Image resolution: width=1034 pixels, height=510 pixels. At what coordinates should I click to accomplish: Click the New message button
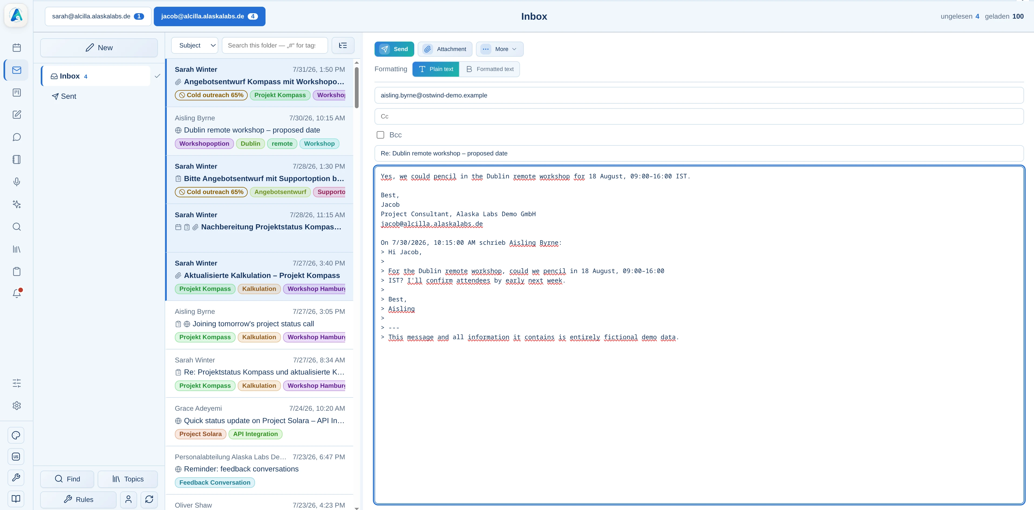(99, 48)
